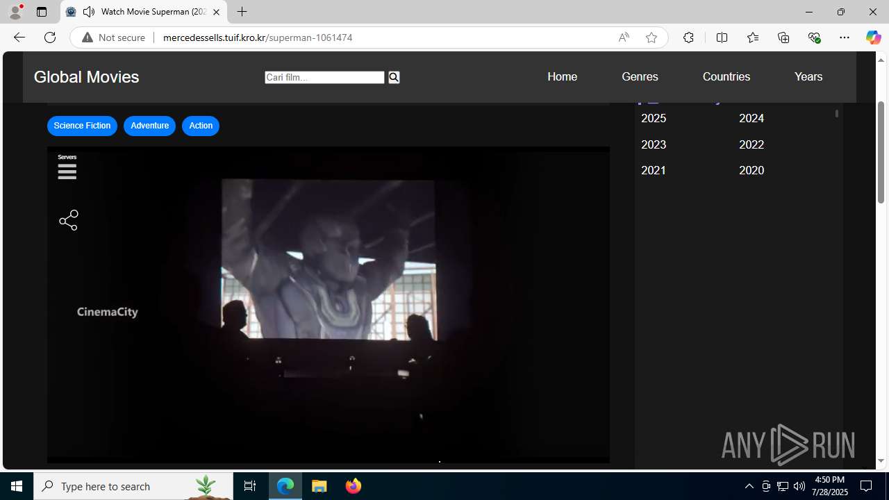Screen dimensions: 889x500
Task: Launch Firefox from the taskbar
Action: pos(353,486)
